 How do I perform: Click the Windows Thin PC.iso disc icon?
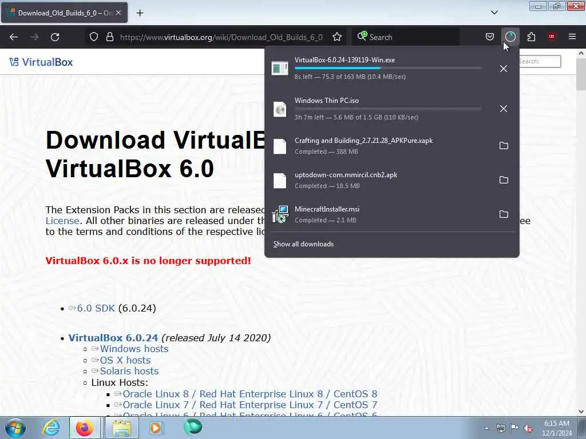[x=279, y=109]
